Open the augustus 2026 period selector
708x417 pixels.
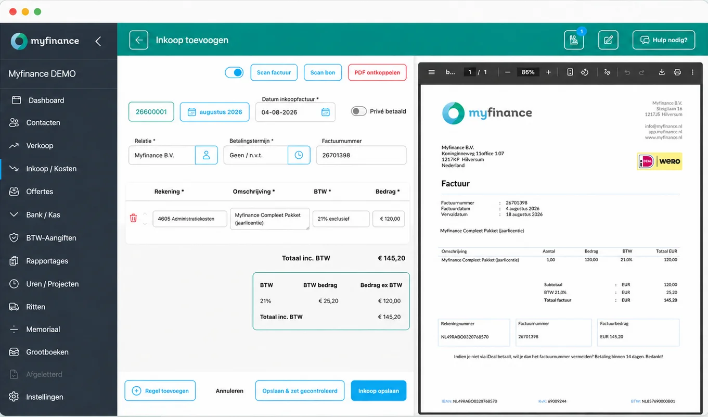tap(215, 112)
